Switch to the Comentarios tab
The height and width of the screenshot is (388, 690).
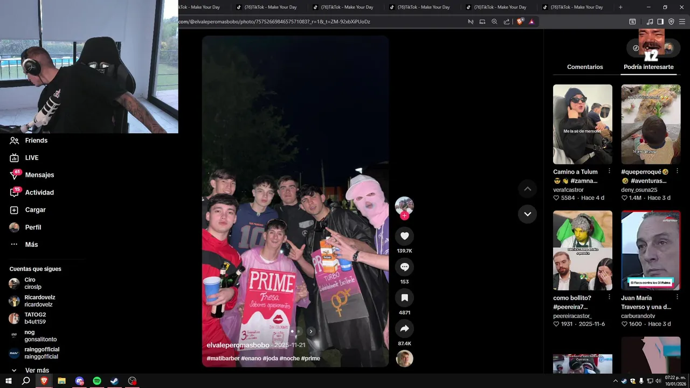click(x=585, y=67)
